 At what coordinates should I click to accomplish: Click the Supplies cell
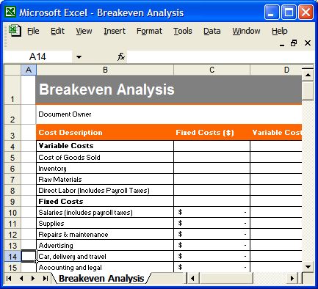105,223
